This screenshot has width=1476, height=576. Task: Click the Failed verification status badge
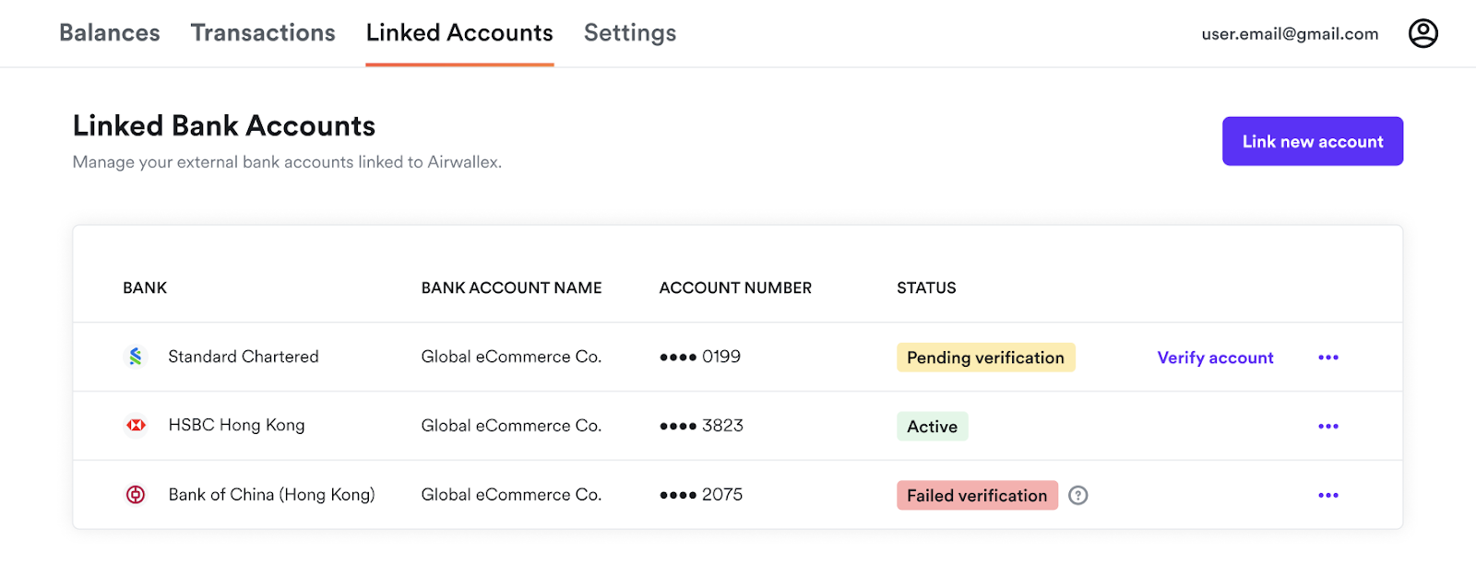977,496
